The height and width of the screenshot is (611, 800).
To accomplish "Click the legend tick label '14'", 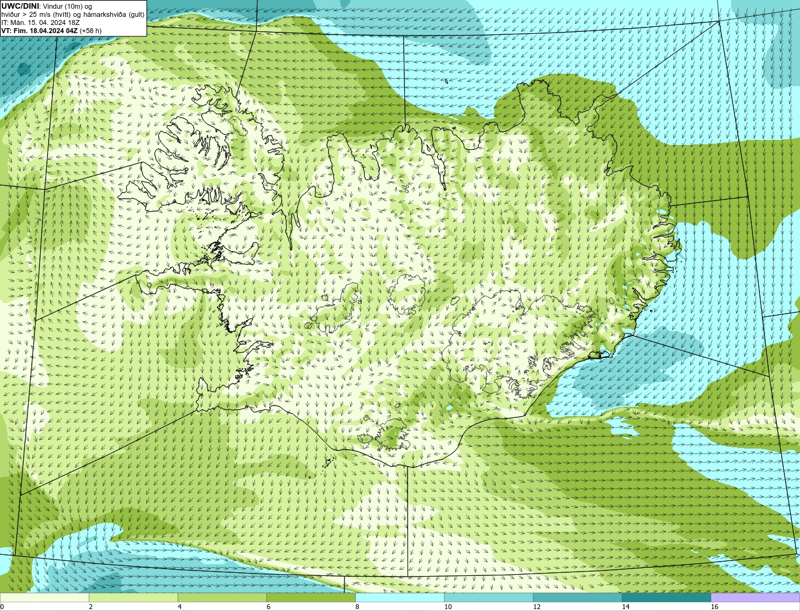I will click(626, 607).
